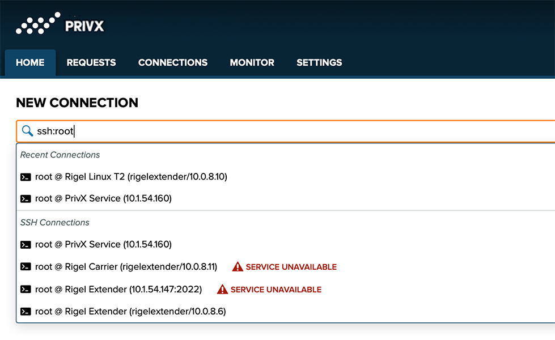Click the SSH Connections heading
555x340 pixels.
pyautogui.click(x=54, y=223)
